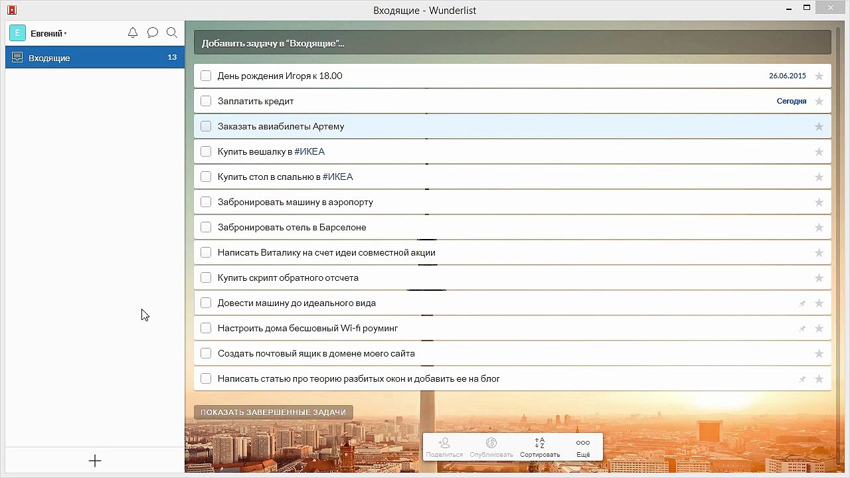The image size is (850, 478).
Task: Open the conversations speech bubble icon
Action: pos(152,33)
